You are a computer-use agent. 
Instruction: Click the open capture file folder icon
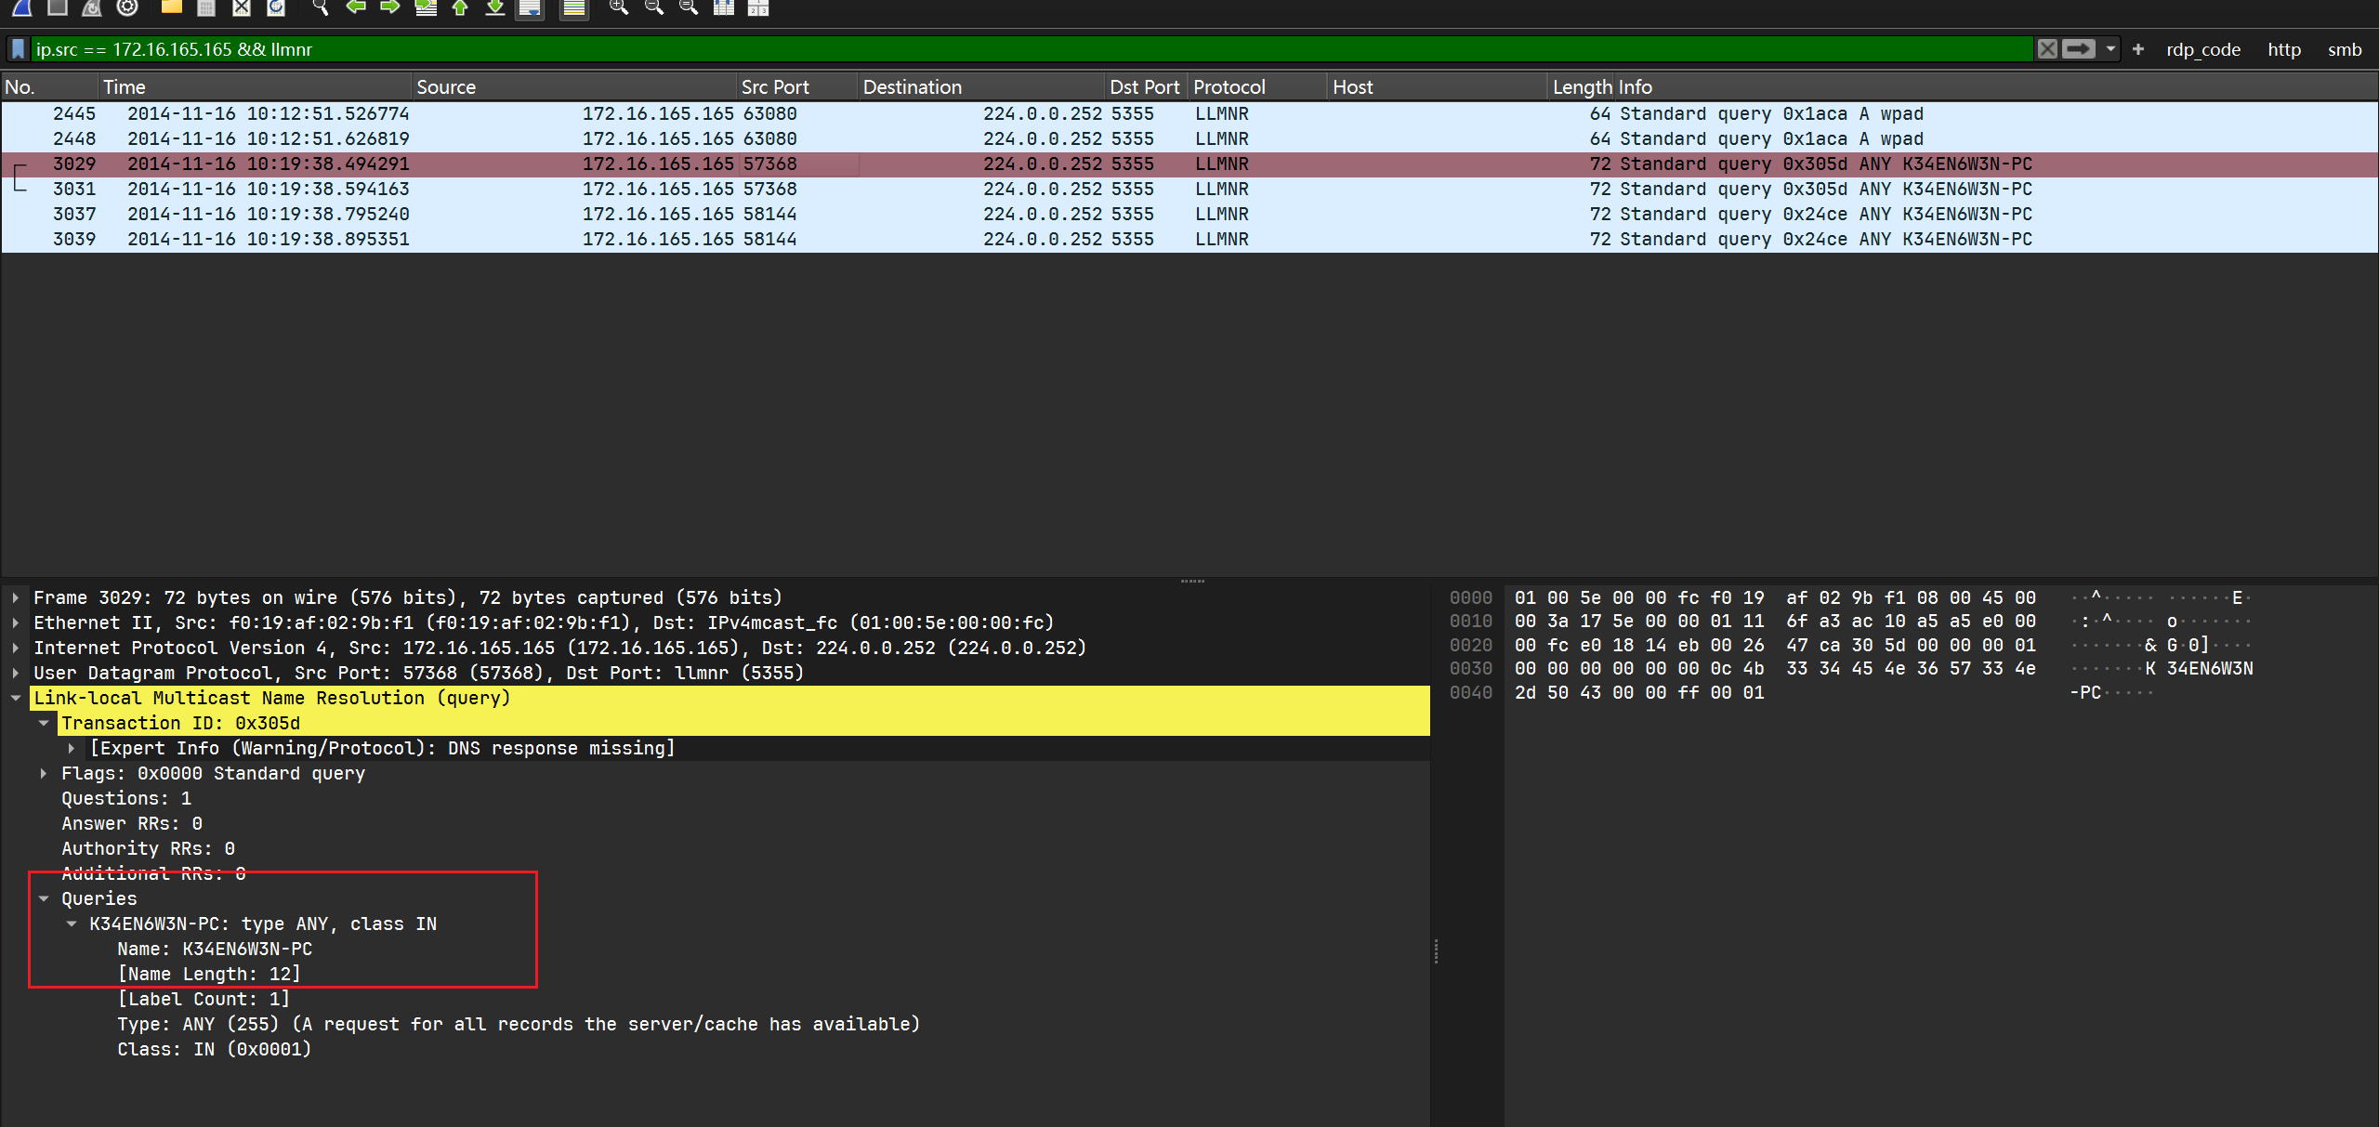[171, 7]
